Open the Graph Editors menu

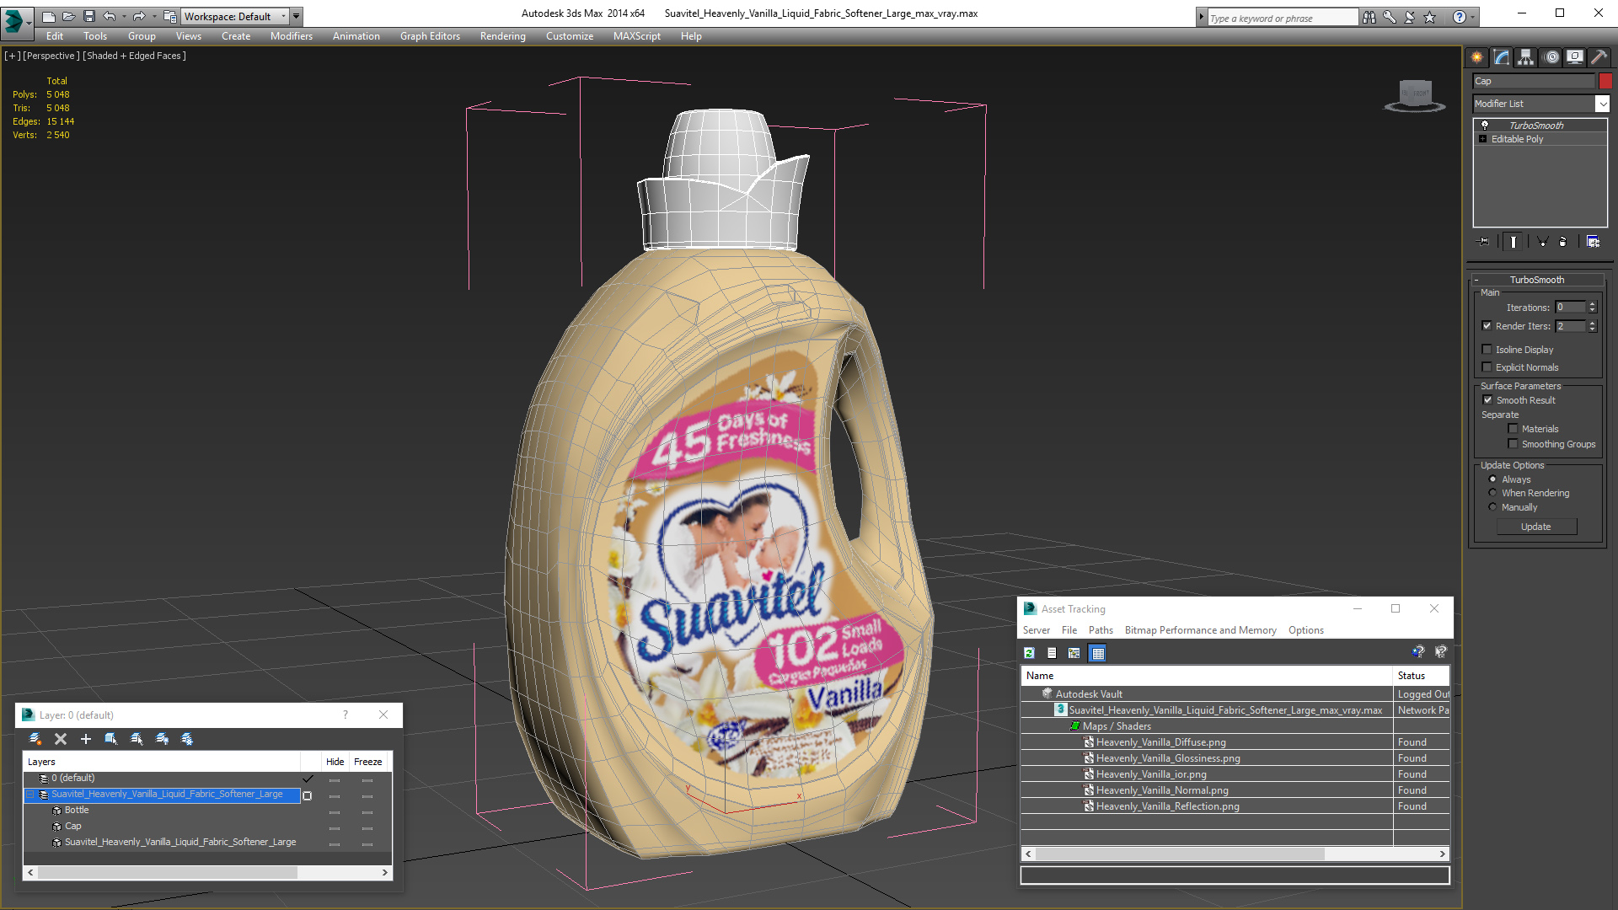430,36
